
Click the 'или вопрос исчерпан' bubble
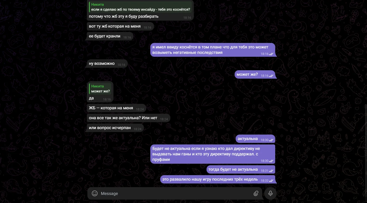coord(115,128)
